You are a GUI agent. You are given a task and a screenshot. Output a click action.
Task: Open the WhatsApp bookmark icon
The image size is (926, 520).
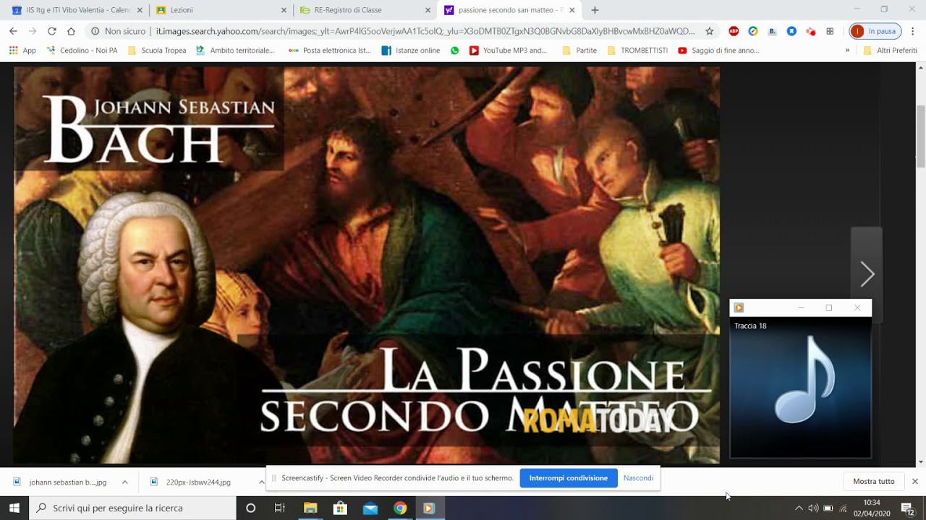(454, 51)
